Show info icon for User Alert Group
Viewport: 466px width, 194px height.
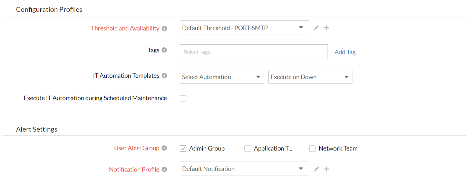164,148
